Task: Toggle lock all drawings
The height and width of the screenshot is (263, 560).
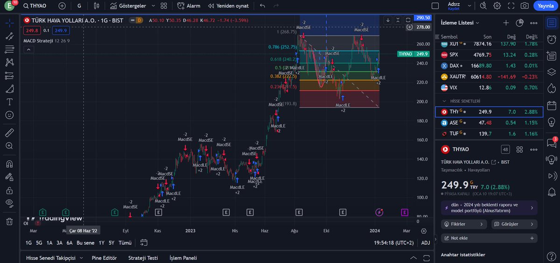Action: pyautogui.click(x=9, y=190)
